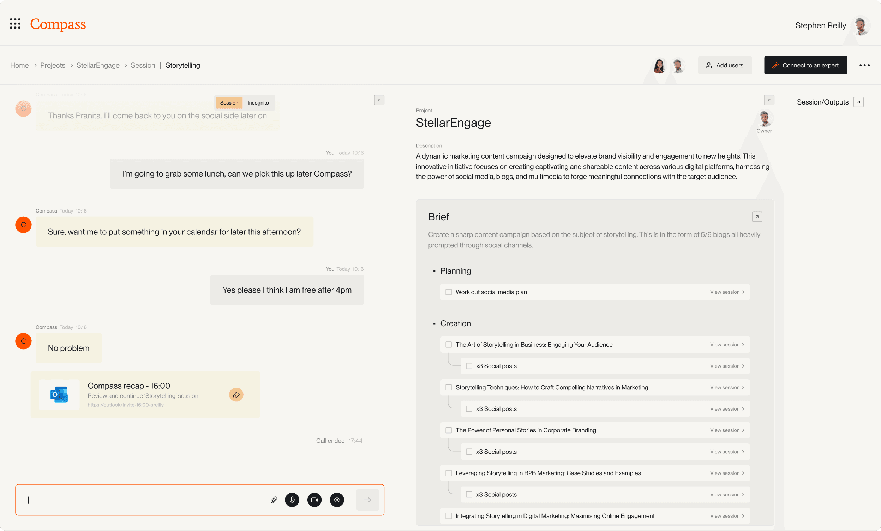
Task: Add users to the session
Action: coord(725,65)
